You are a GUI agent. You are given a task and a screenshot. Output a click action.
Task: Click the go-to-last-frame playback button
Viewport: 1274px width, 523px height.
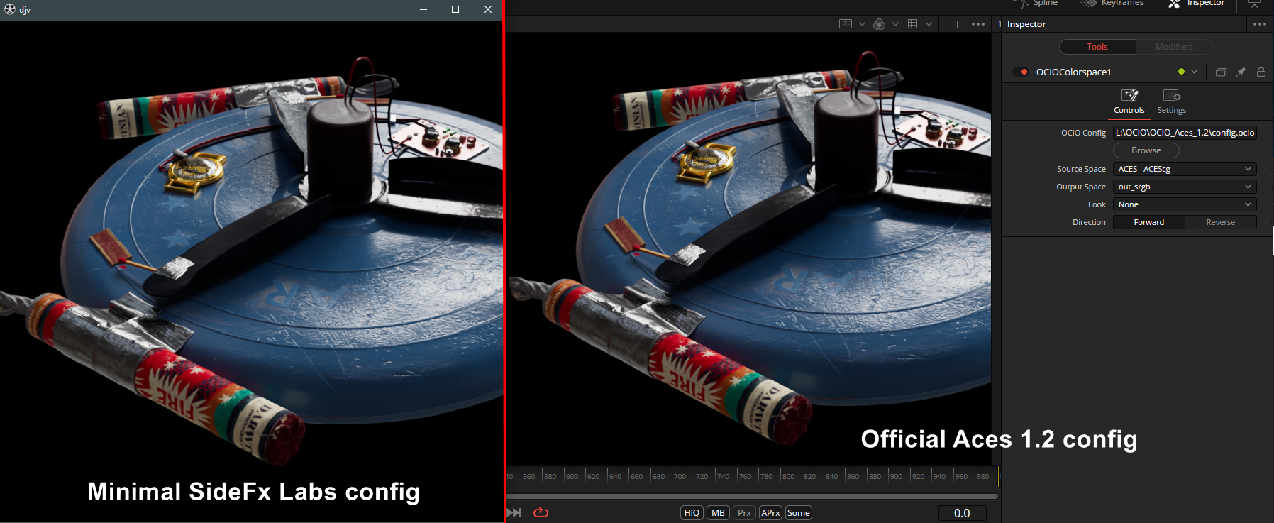click(x=514, y=512)
